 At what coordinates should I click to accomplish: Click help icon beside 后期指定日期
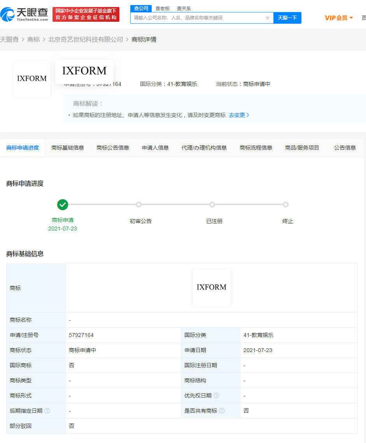pos(46,410)
